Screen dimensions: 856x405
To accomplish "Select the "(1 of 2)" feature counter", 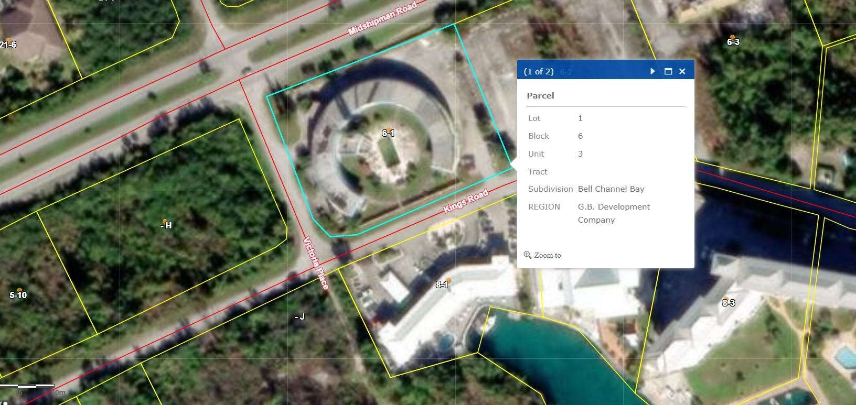I will (539, 71).
